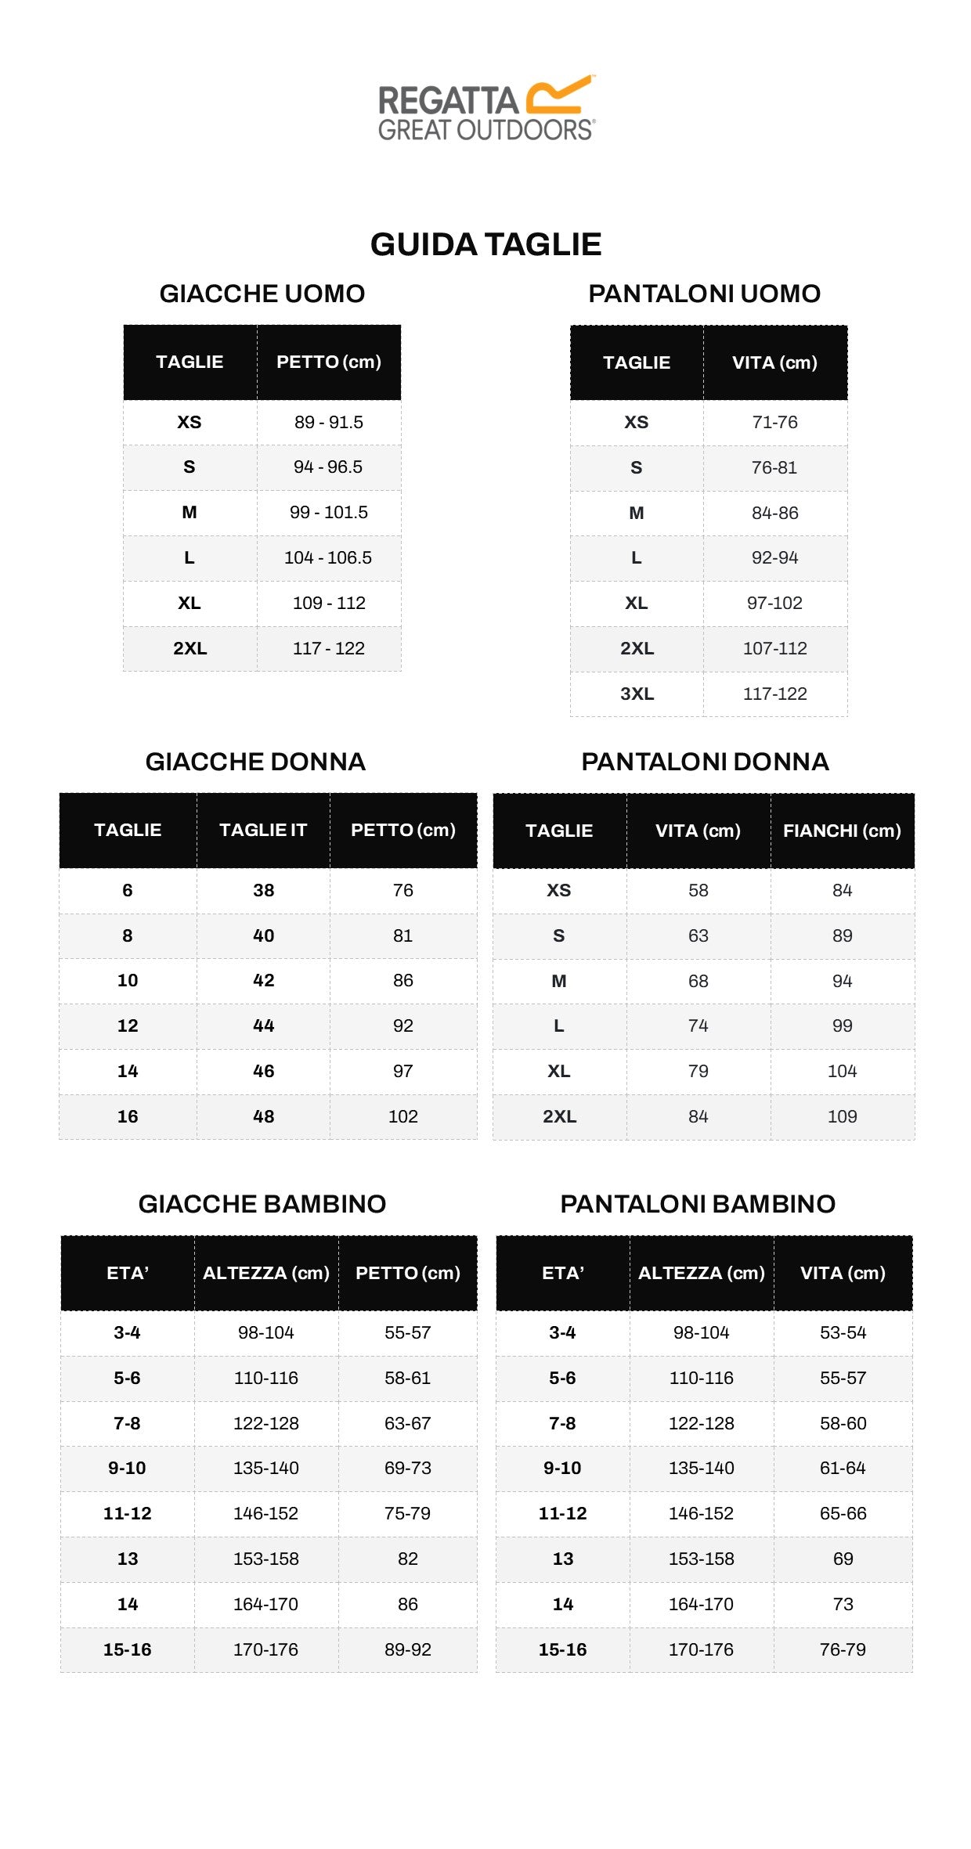This screenshot has height=1849, width=971.
Task: Click the TAGLIE IT column header
Action: coord(263,830)
